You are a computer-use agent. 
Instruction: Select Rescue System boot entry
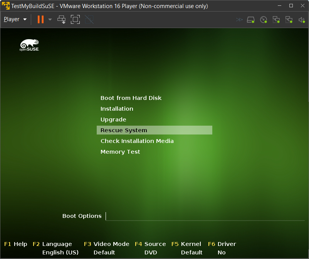pos(124,130)
